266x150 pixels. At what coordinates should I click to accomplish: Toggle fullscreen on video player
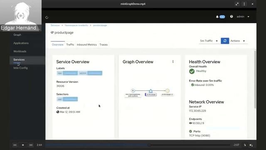pyautogui.click(x=237, y=4)
